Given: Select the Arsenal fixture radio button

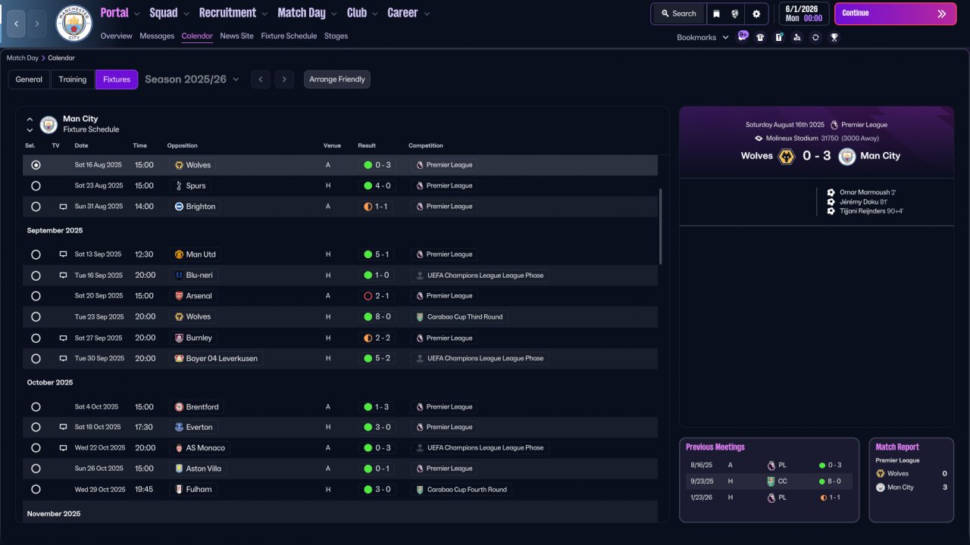Looking at the screenshot, I should click(36, 296).
